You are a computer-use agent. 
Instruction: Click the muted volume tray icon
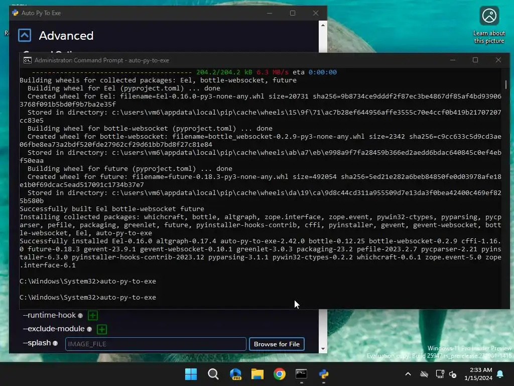[x=453, y=374]
